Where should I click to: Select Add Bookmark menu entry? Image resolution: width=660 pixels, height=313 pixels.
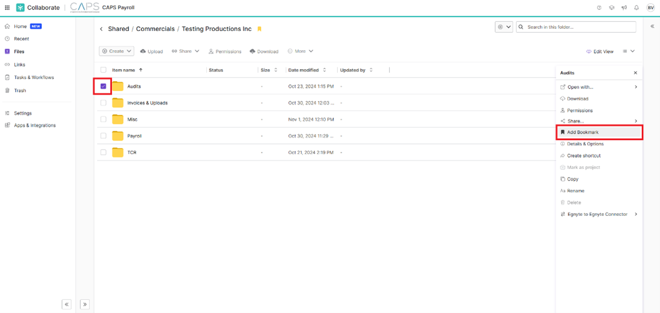coord(599,132)
